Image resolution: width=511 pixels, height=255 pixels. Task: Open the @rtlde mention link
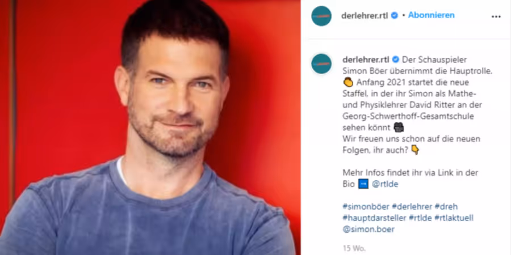click(x=385, y=184)
